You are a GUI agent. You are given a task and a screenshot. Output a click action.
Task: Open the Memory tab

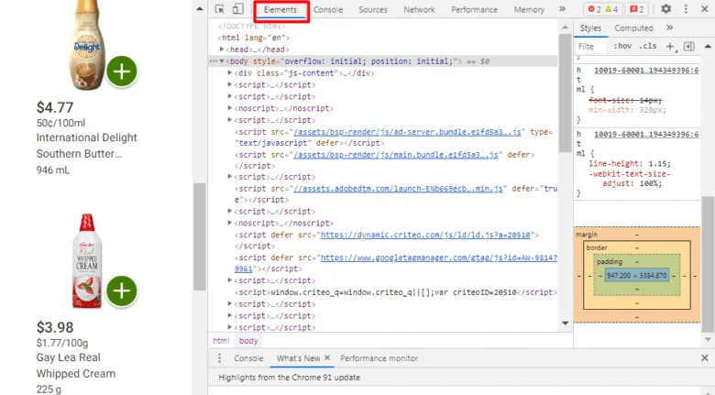(x=530, y=9)
